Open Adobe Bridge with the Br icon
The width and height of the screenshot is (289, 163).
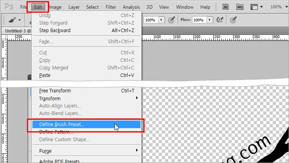[x=226, y=7]
